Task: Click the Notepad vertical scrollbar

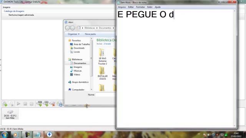Action: click(234, 68)
